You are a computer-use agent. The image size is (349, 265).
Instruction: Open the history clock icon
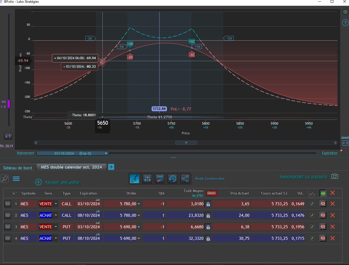[172, 179]
